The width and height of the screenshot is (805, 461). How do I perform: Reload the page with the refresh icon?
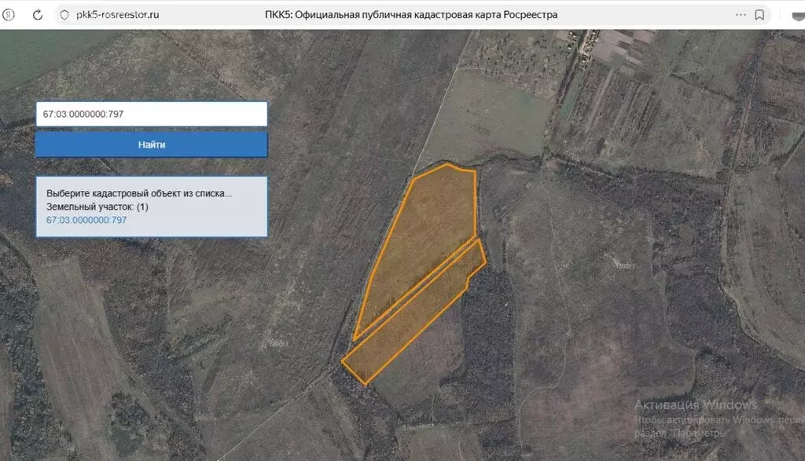[x=37, y=15]
